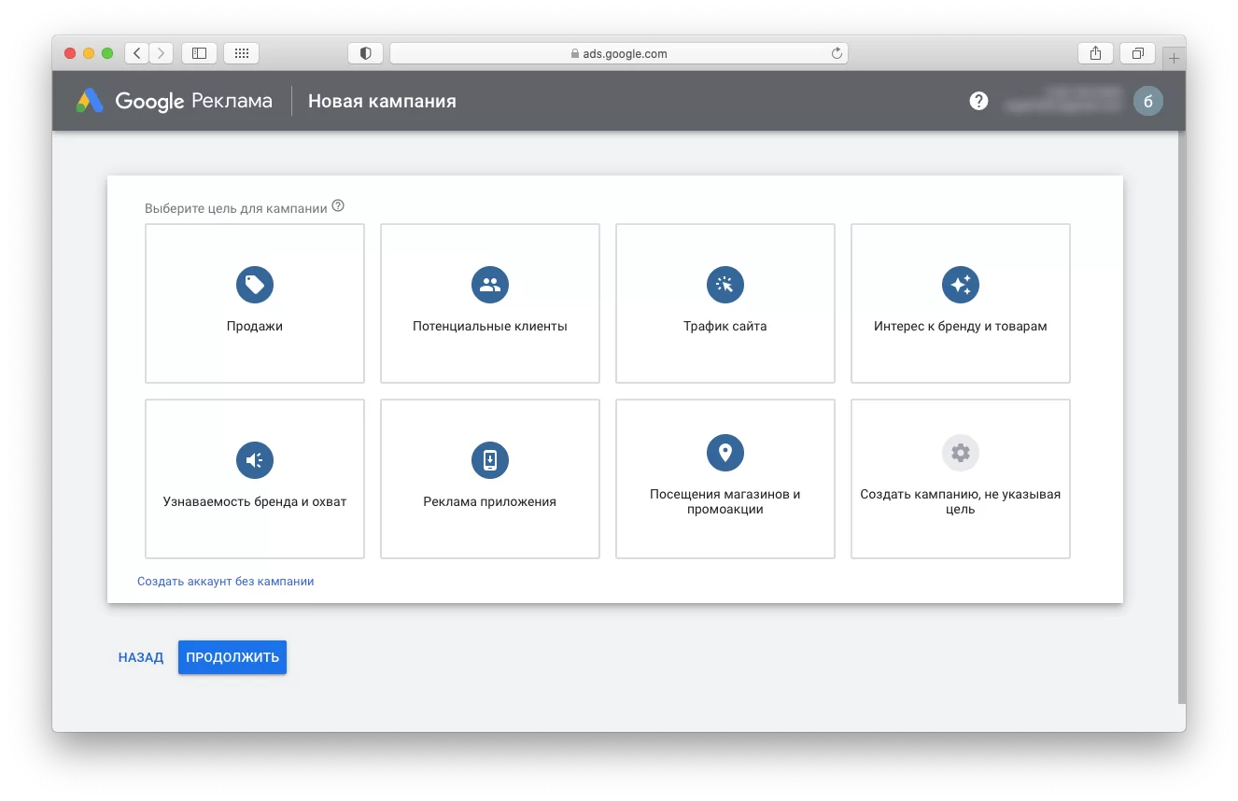Viewport: 1238px width, 801px height.
Task: Go back with Safari back arrow
Action: 137,53
